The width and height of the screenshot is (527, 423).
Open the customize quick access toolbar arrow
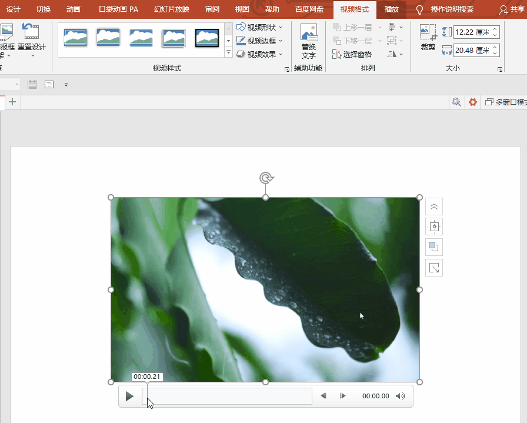(x=66, y=85)
